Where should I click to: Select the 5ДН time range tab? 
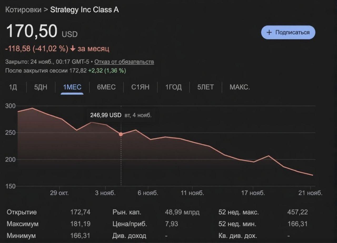point(41,87)
